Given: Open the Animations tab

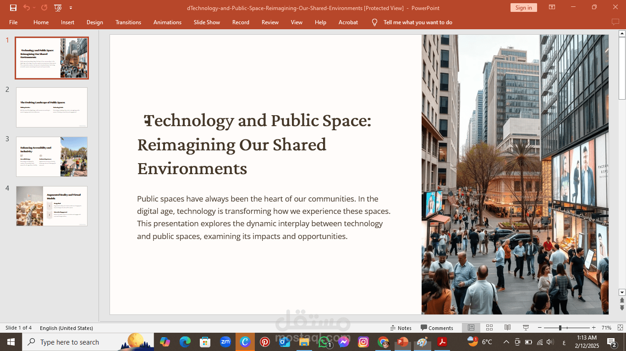Looking at the screenshot, I should pos(167,22).
